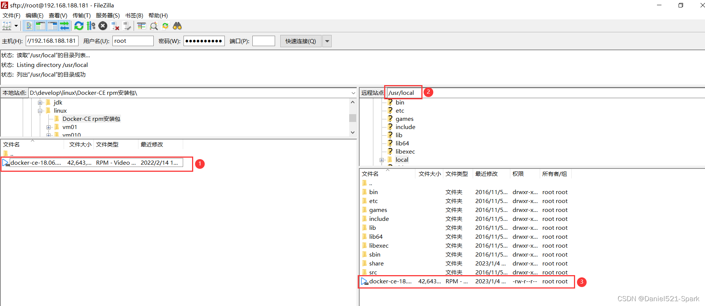Sort remote files by 文件类型 column

pyautogui.click(x=457, y=174)
